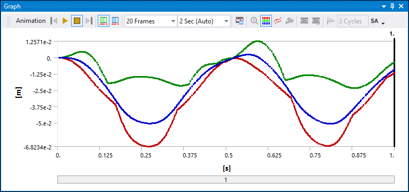409x192 pixels.
Task: Click the magnifier zoom-to-fit icon
Action: (254, 21)
